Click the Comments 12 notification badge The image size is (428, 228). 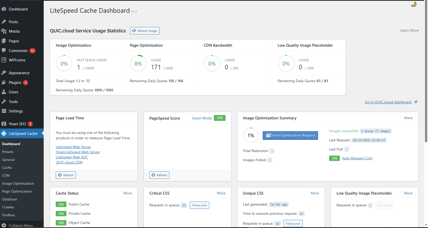pyautogui.click(x=32, y=50)
